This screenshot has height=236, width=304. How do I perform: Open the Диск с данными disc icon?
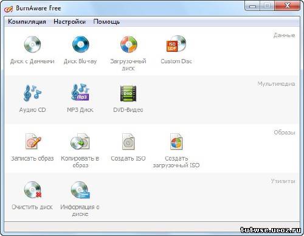point(32,44)
